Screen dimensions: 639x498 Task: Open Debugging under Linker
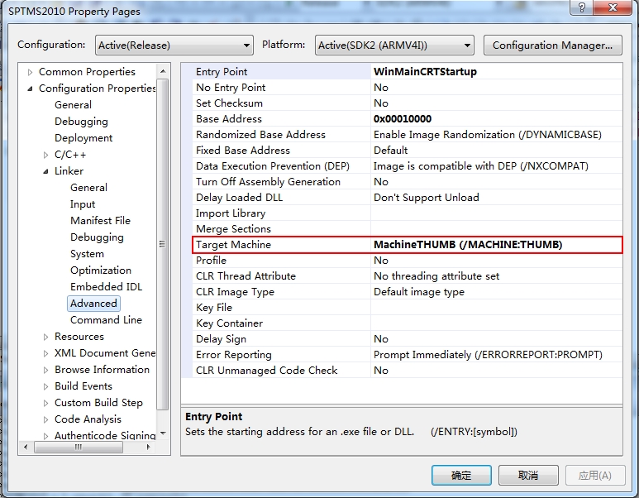click(x=97, y=237)
